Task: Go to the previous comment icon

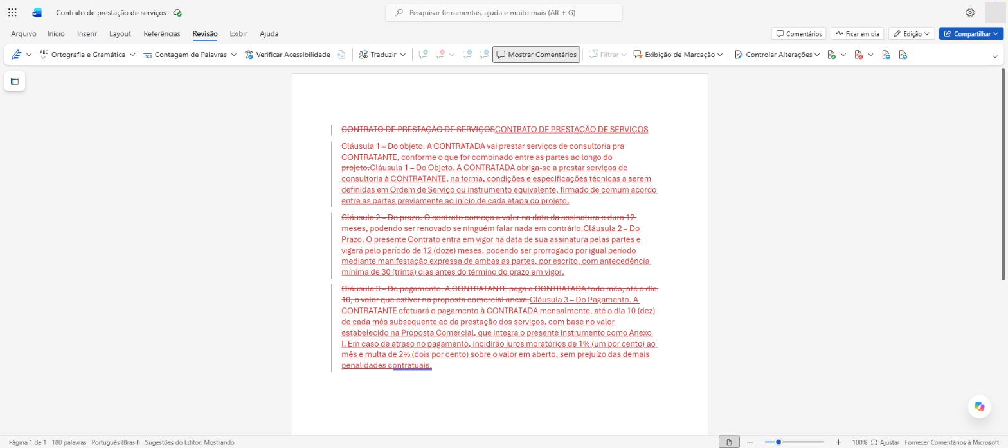Action: pos(467,55)
